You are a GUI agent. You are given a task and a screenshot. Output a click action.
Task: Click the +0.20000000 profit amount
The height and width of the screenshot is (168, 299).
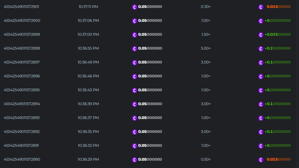[x=277, y=48]
